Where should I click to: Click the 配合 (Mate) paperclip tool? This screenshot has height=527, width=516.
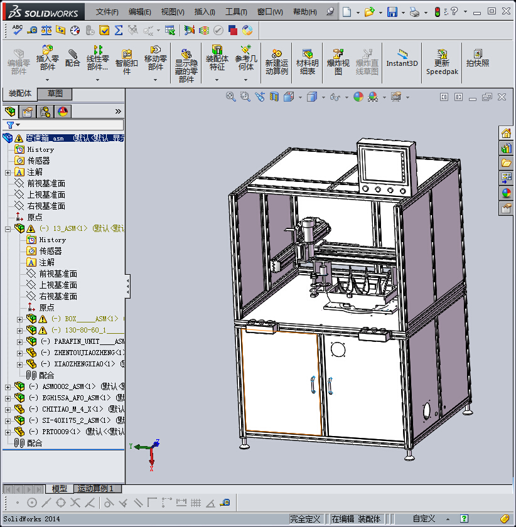point(73,58)
